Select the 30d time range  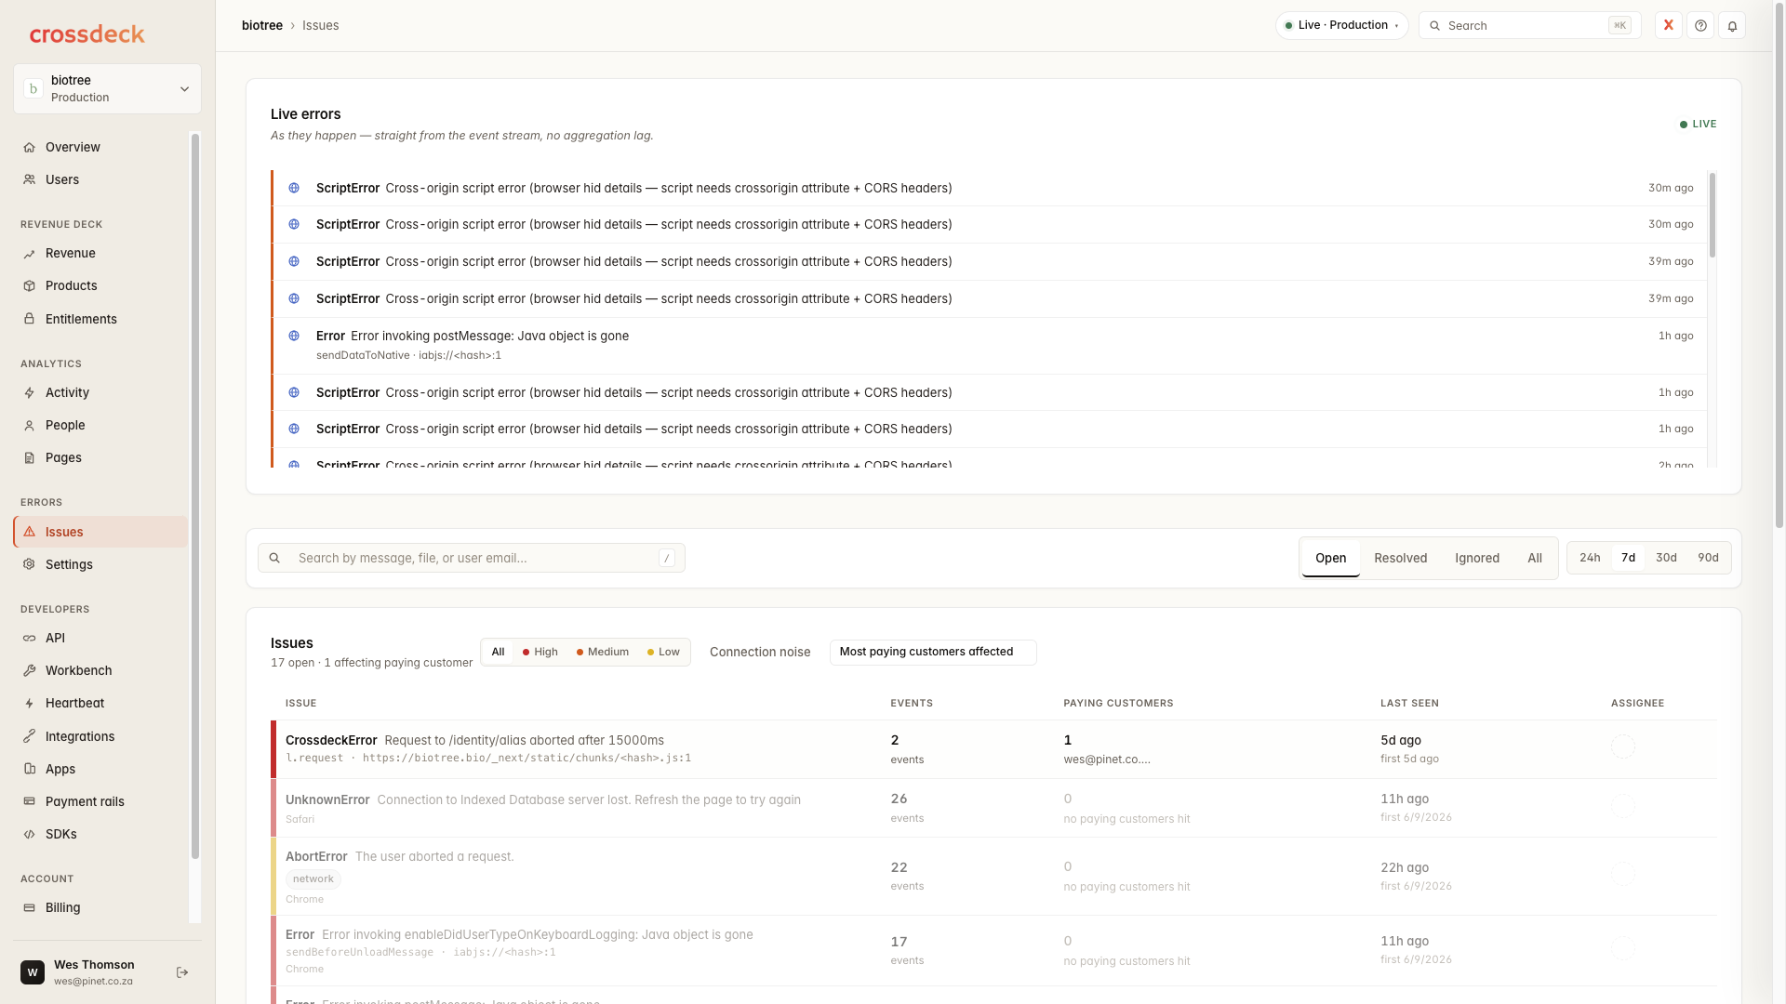point(1666,558)
